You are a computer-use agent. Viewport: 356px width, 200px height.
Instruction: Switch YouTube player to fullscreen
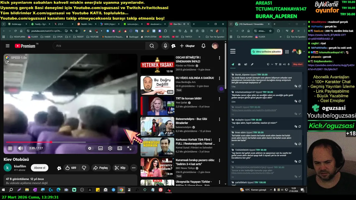point(129,148)
